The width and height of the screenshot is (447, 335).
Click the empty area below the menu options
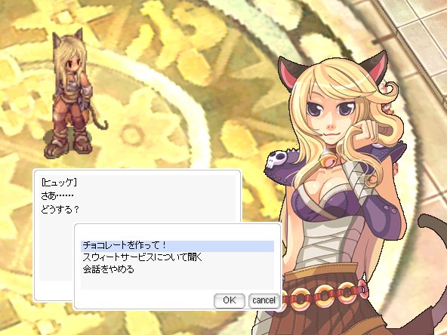click(x=177, y=283)
